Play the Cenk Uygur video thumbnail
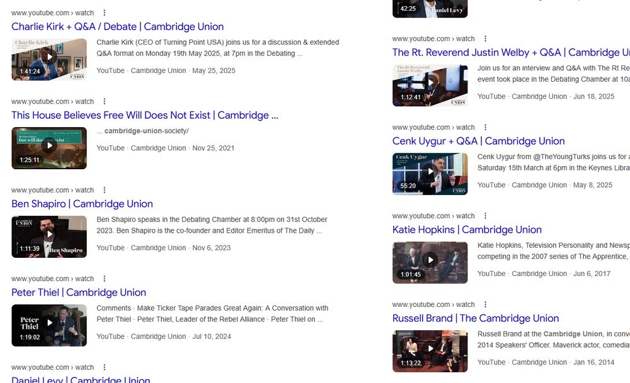The height and width of the screenshot is (383, 630). pyautogui.click(x=430, y=174)
